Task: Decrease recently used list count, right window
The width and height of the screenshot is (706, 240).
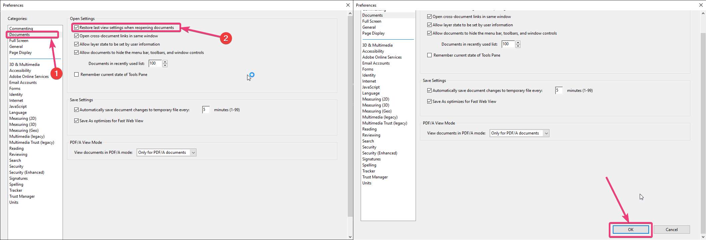Action: point(518,46)
